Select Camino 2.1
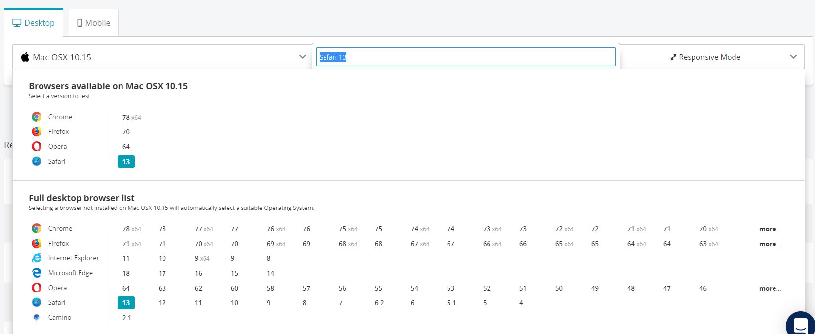 click(127, 318)
